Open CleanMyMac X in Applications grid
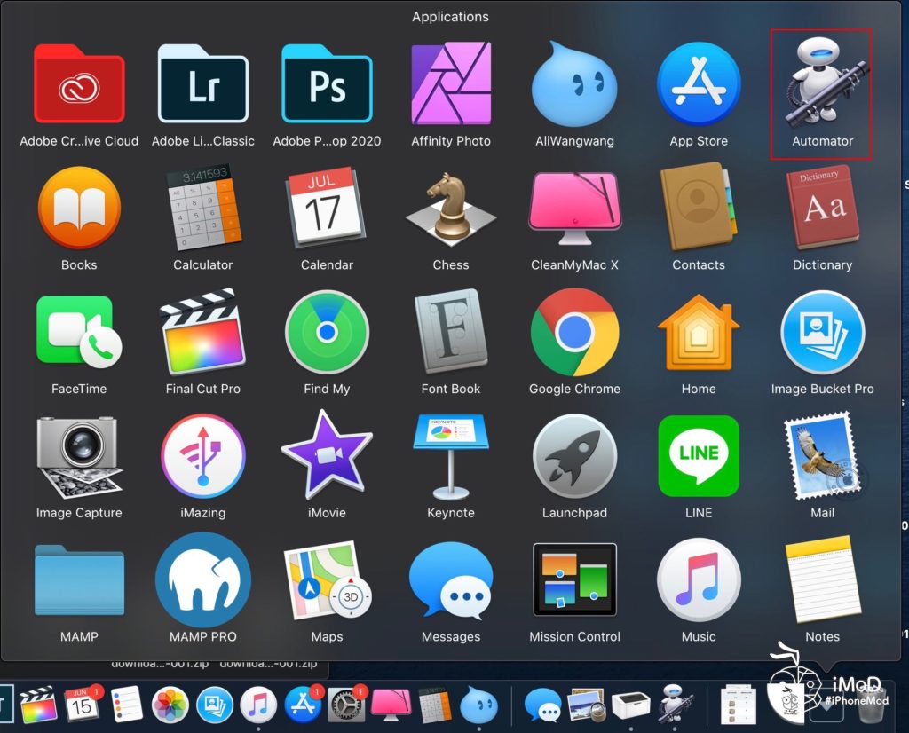Viewport: 909px width, 733px height. click(x=574, y=209)
